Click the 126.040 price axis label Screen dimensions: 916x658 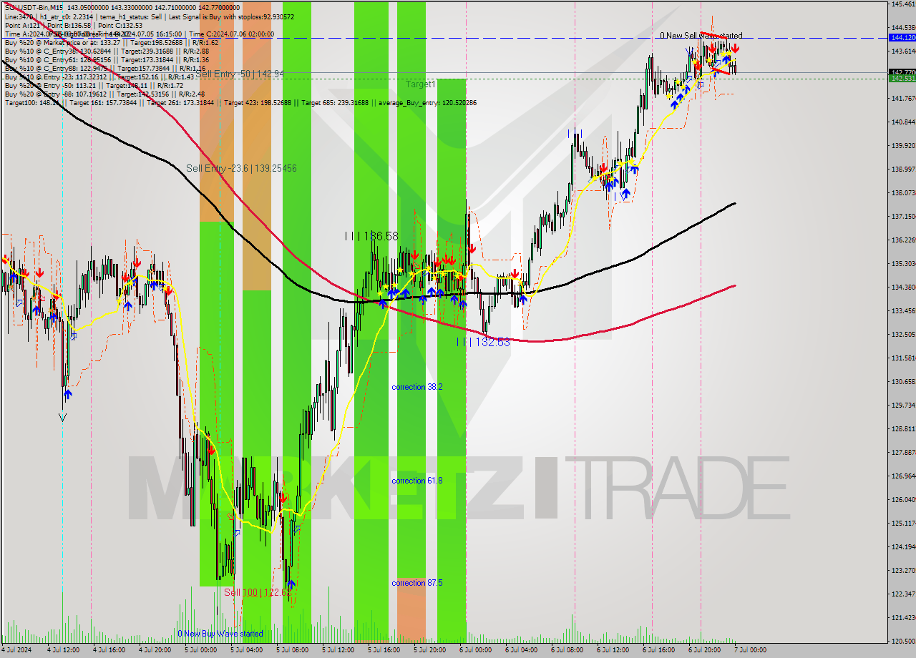[902, 499]
